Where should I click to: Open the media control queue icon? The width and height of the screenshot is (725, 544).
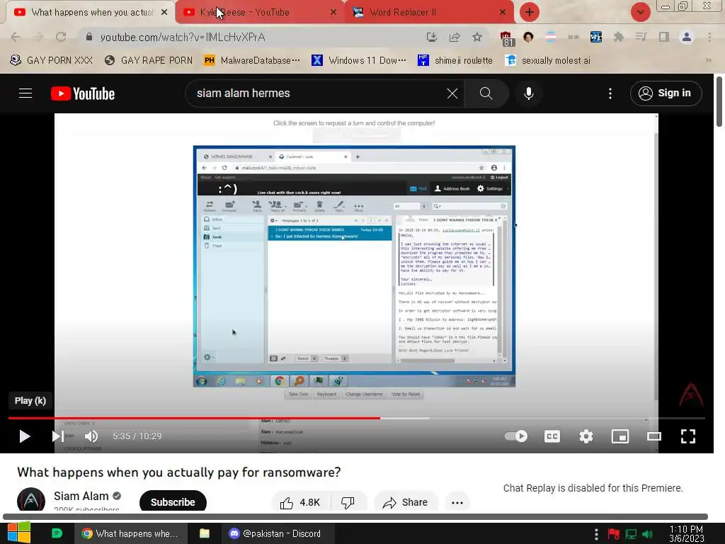pyautogui.click(x=641, y=37)
